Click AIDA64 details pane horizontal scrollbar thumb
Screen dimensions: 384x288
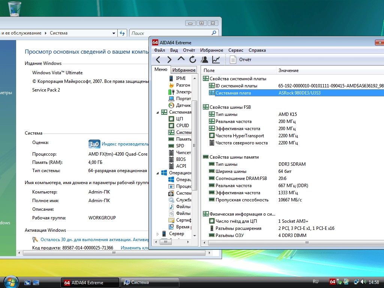tap(296, 243)
